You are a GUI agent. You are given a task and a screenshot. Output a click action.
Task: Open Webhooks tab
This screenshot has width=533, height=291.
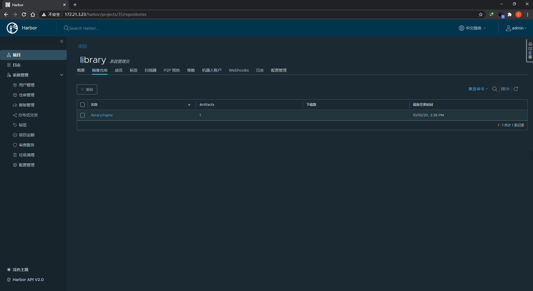(x=239, y=70)
